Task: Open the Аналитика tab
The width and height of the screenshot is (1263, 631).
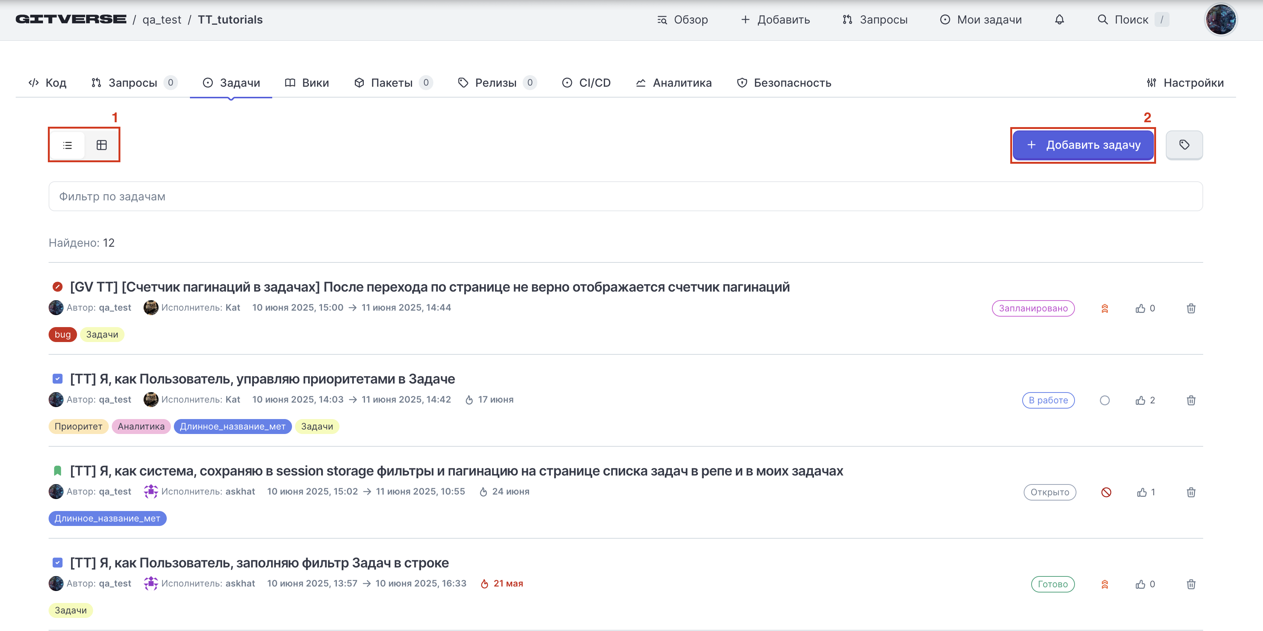Action: [674, 83]
